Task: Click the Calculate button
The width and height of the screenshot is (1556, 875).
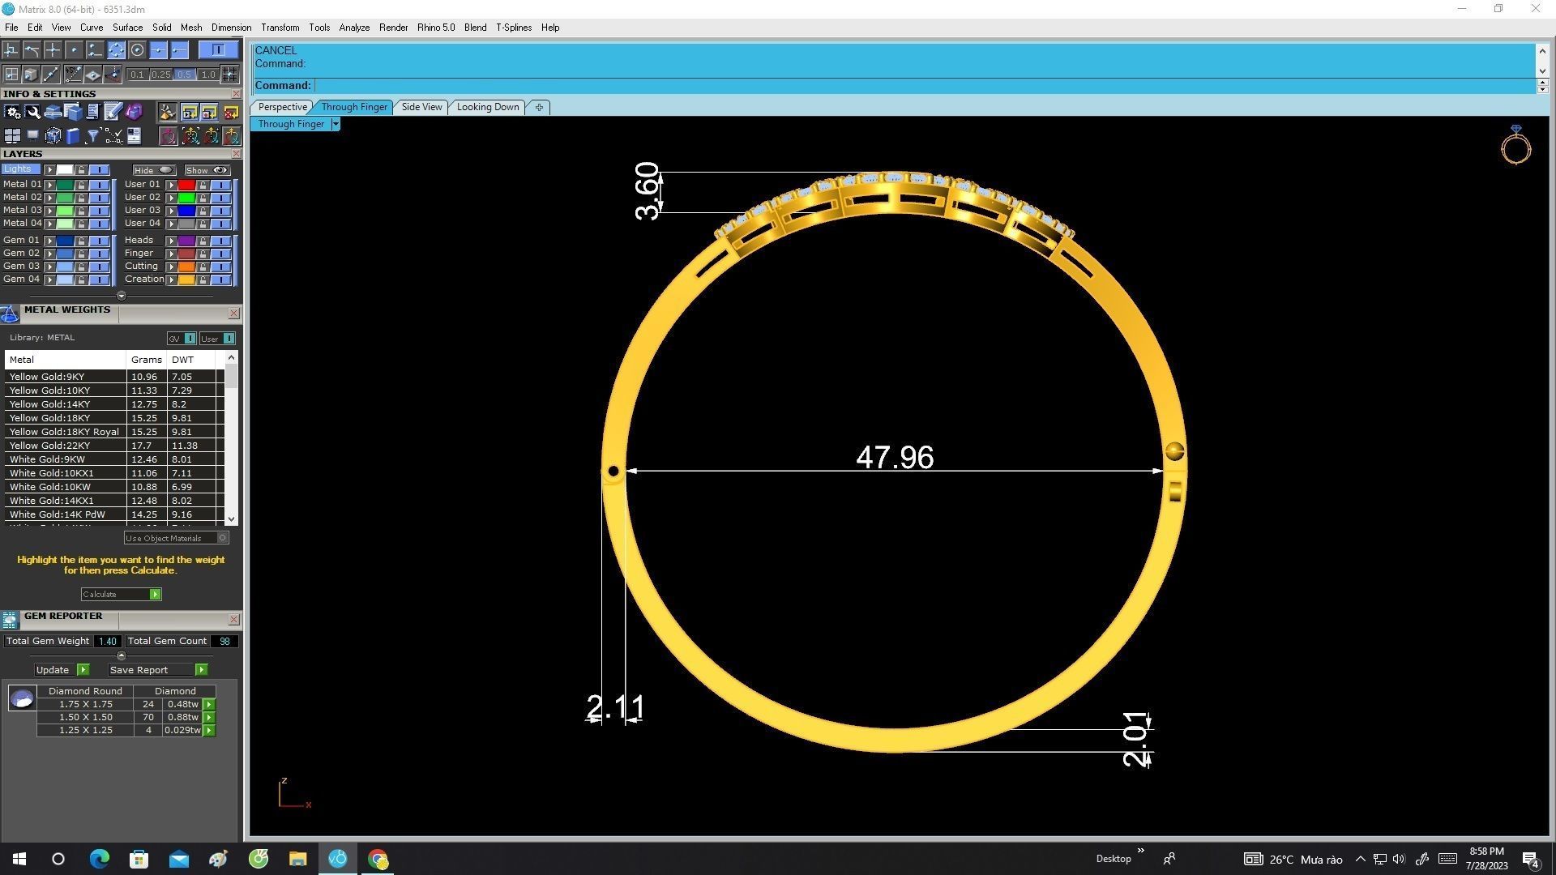Action: tap(122, 595)
